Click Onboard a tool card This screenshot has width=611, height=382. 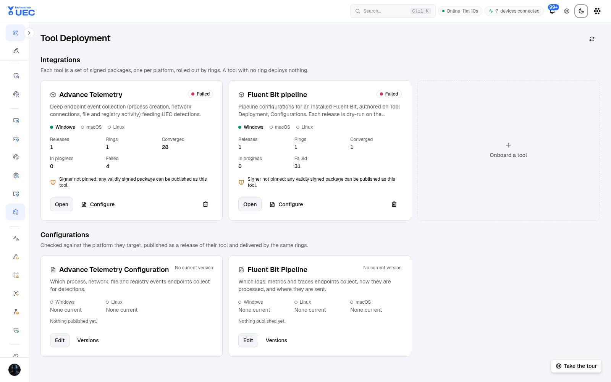pyautogui.click(x=508, y=151)
